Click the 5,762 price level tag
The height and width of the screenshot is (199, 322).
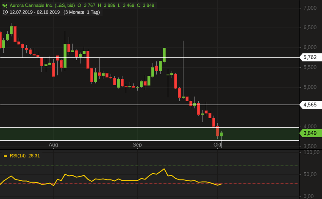310,57
